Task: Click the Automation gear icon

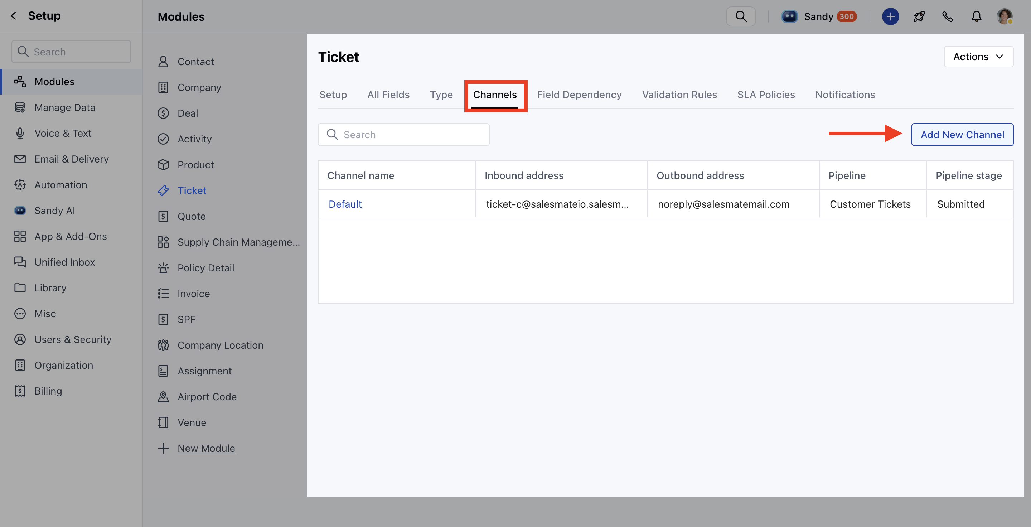Action: coord(20,185)
